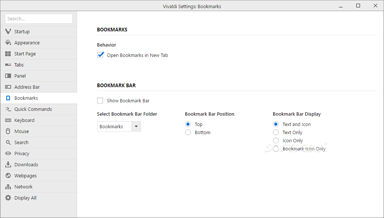Enable the Show Bookmark Bar checkbox
Viewport: 384px width, 218px height.
tap(100, 101)
